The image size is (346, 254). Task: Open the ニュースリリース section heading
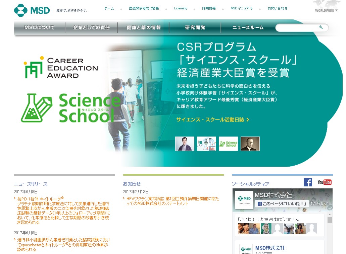point(31,184)
